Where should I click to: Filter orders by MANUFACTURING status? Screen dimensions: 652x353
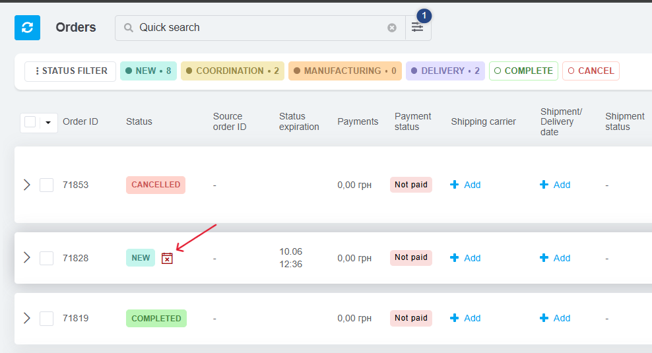pos(345,71)
